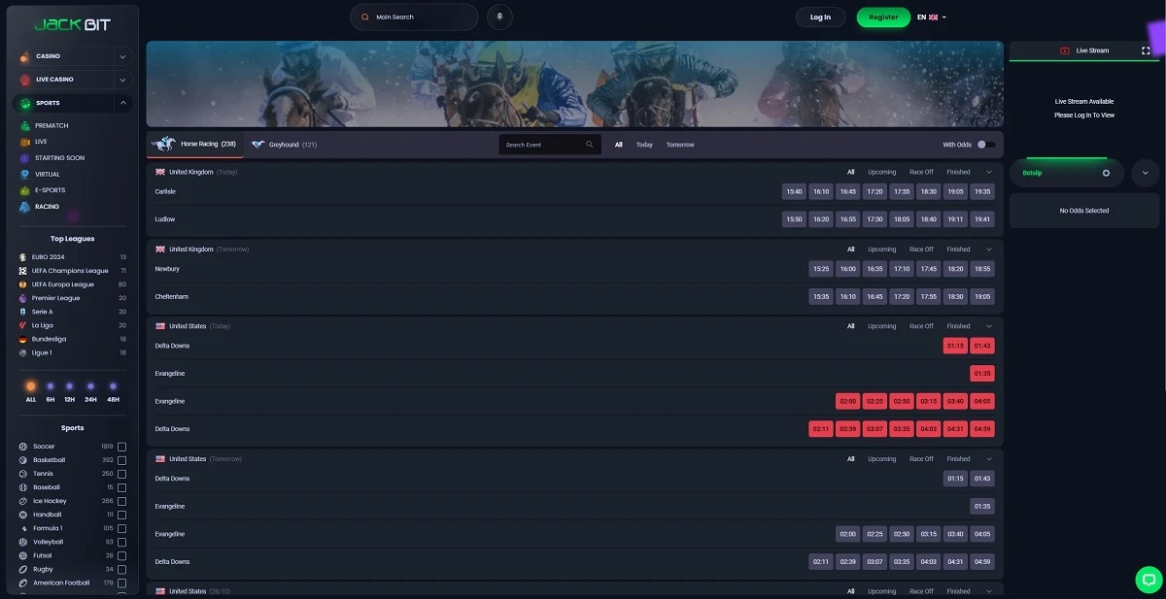
Task: Open the live chat support bubble
Action: (1149, 580)
